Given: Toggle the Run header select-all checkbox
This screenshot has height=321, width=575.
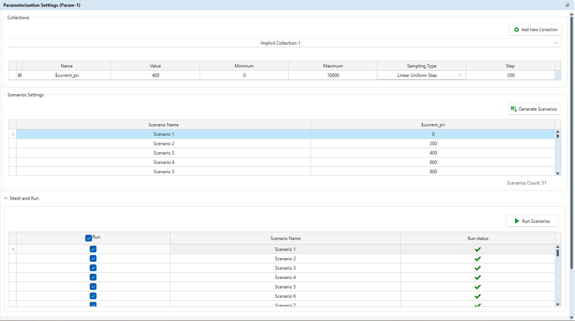Looking at the screenshot, I should click(89, 238).
